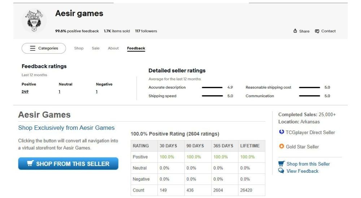Click the Gold Star Seller badge icon

(281, 146)
